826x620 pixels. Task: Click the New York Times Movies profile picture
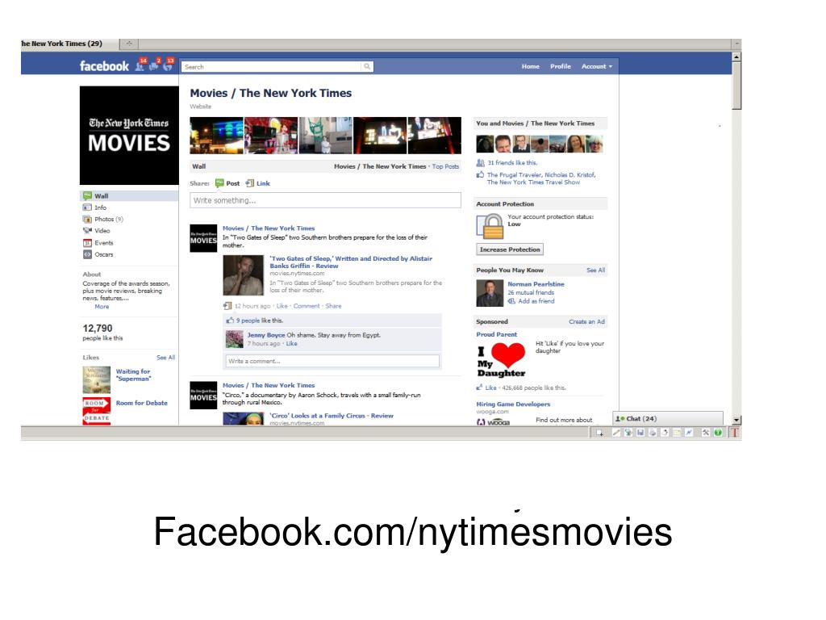tap(129, 136)
